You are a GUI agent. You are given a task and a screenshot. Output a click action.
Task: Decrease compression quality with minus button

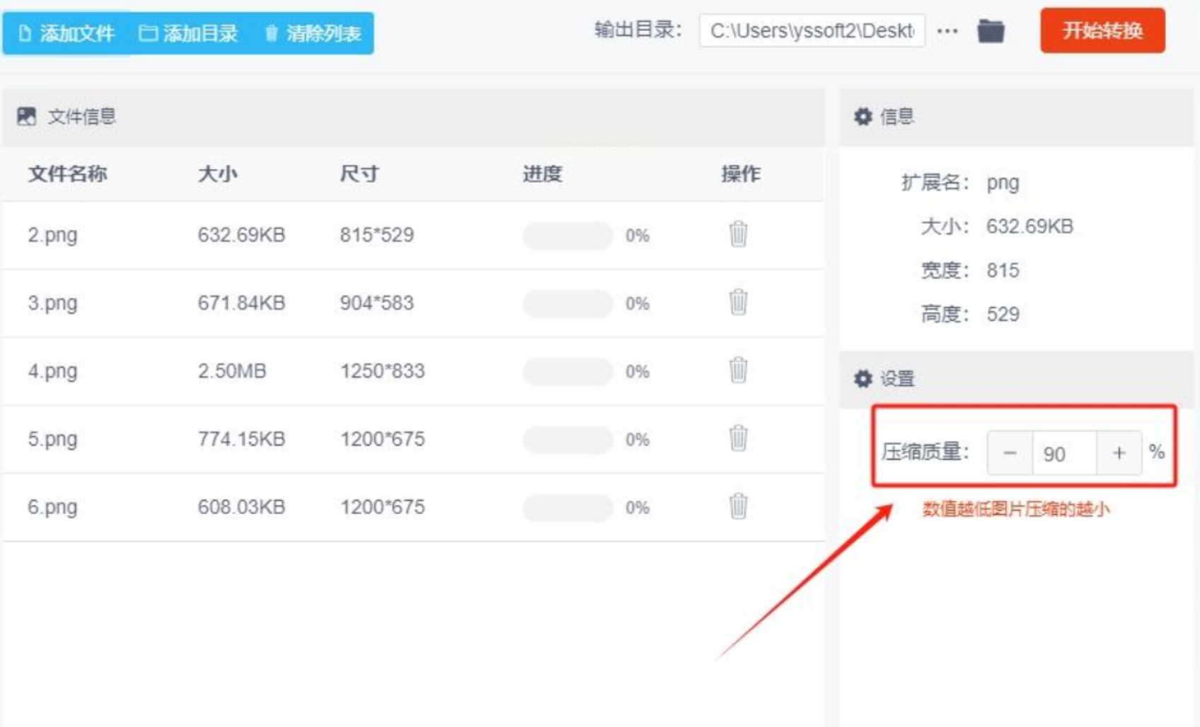[x=1010, y=453]
